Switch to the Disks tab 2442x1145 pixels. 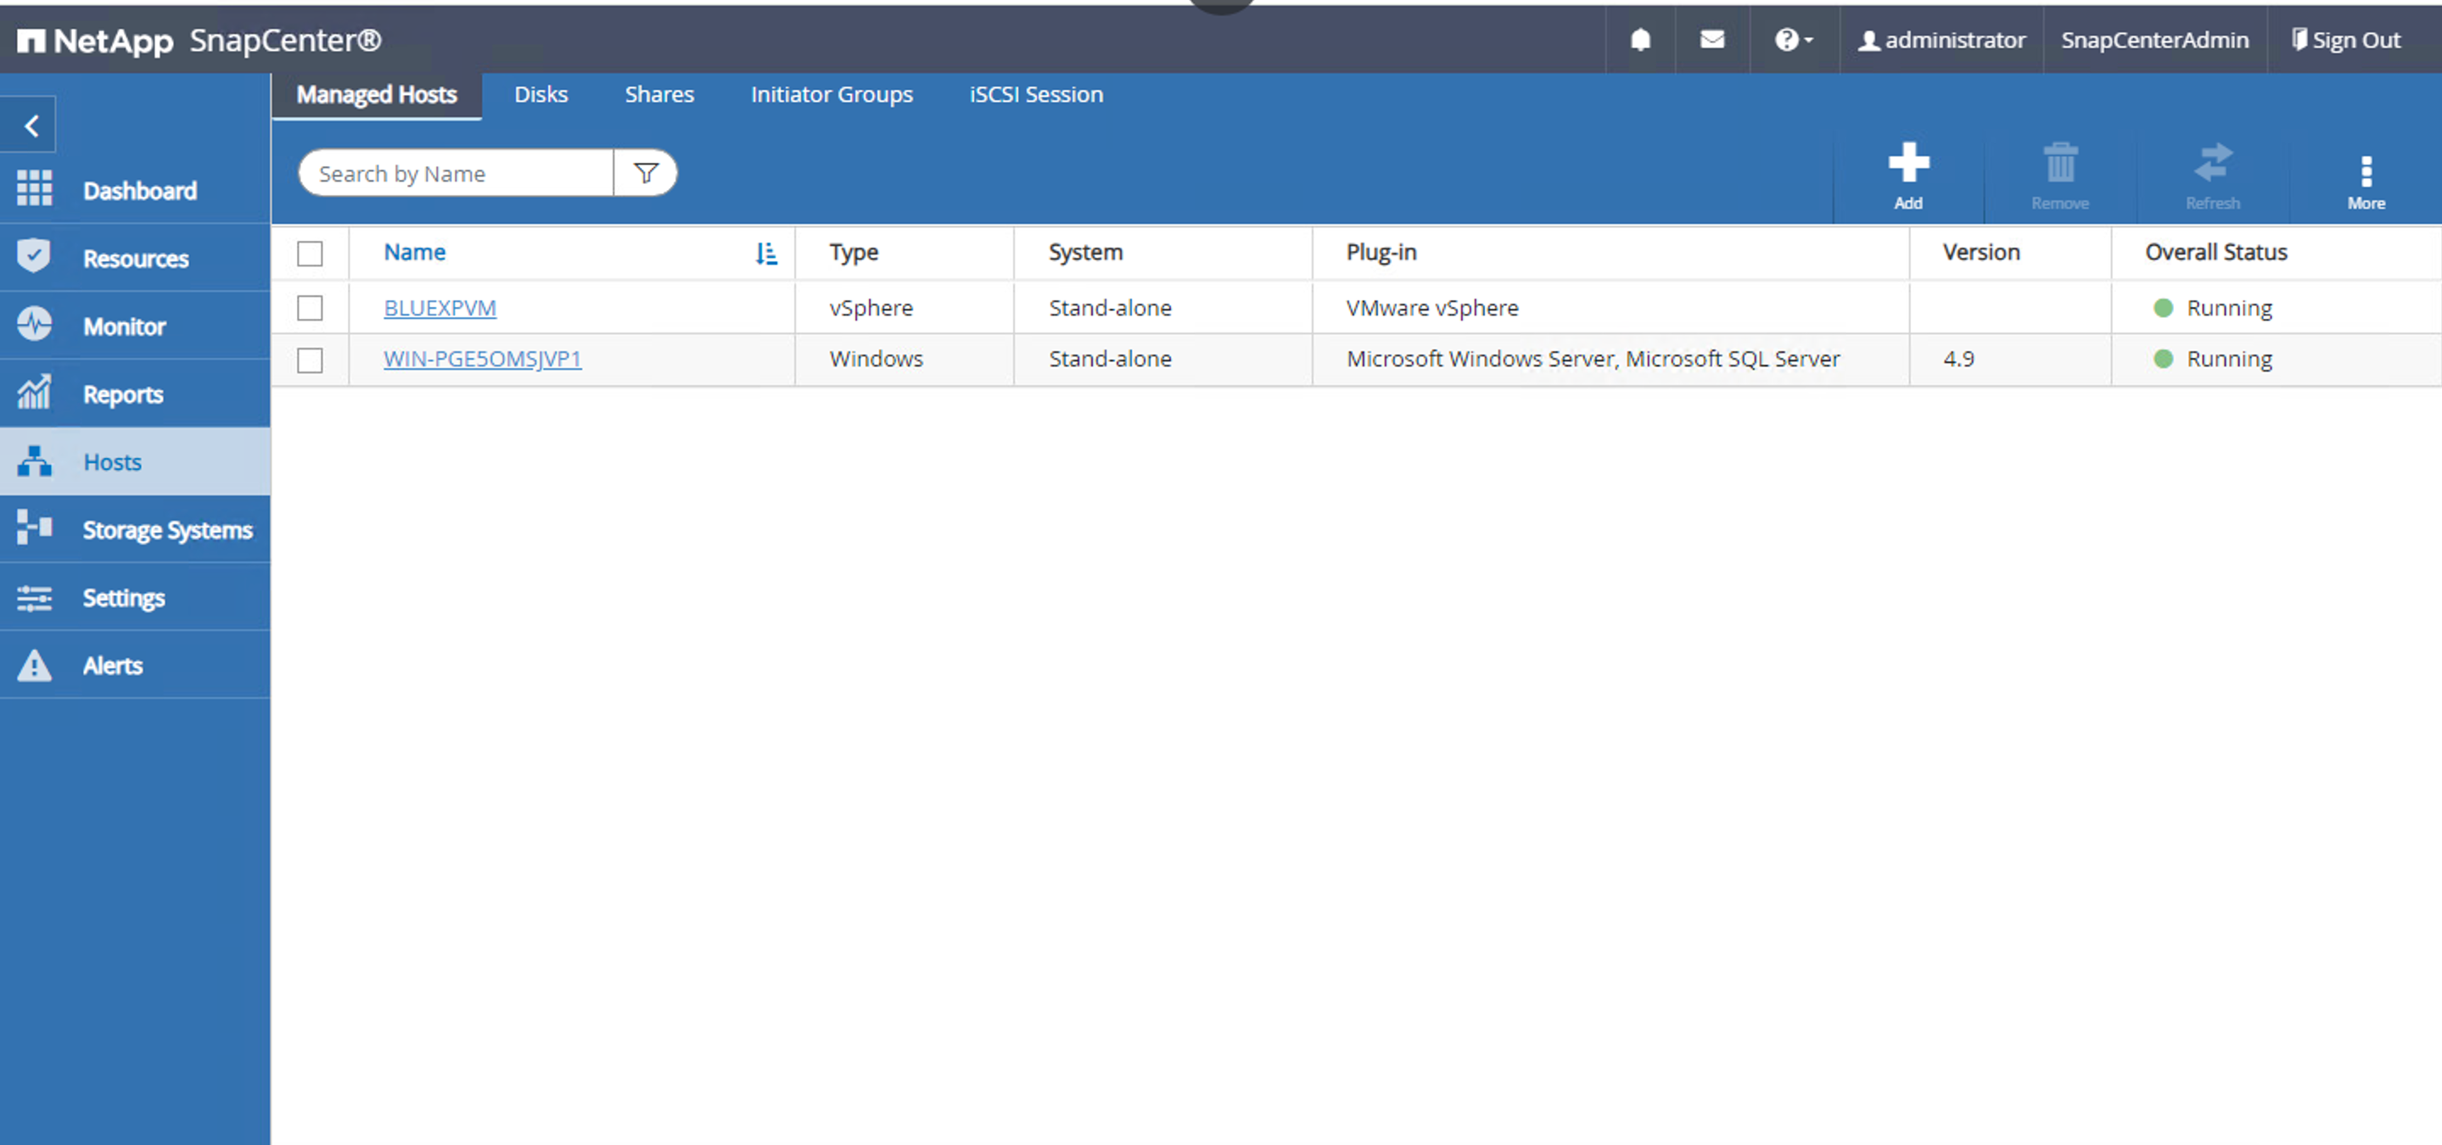pyautogui.click(x=540, y=95)
